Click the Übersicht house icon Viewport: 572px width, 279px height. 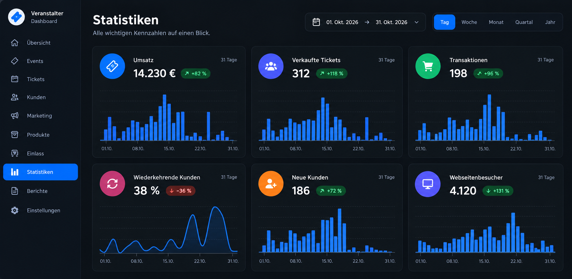coord(15,43)
